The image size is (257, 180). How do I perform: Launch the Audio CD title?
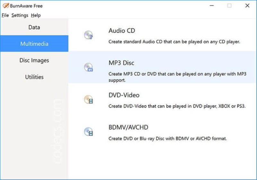[122, 31]
